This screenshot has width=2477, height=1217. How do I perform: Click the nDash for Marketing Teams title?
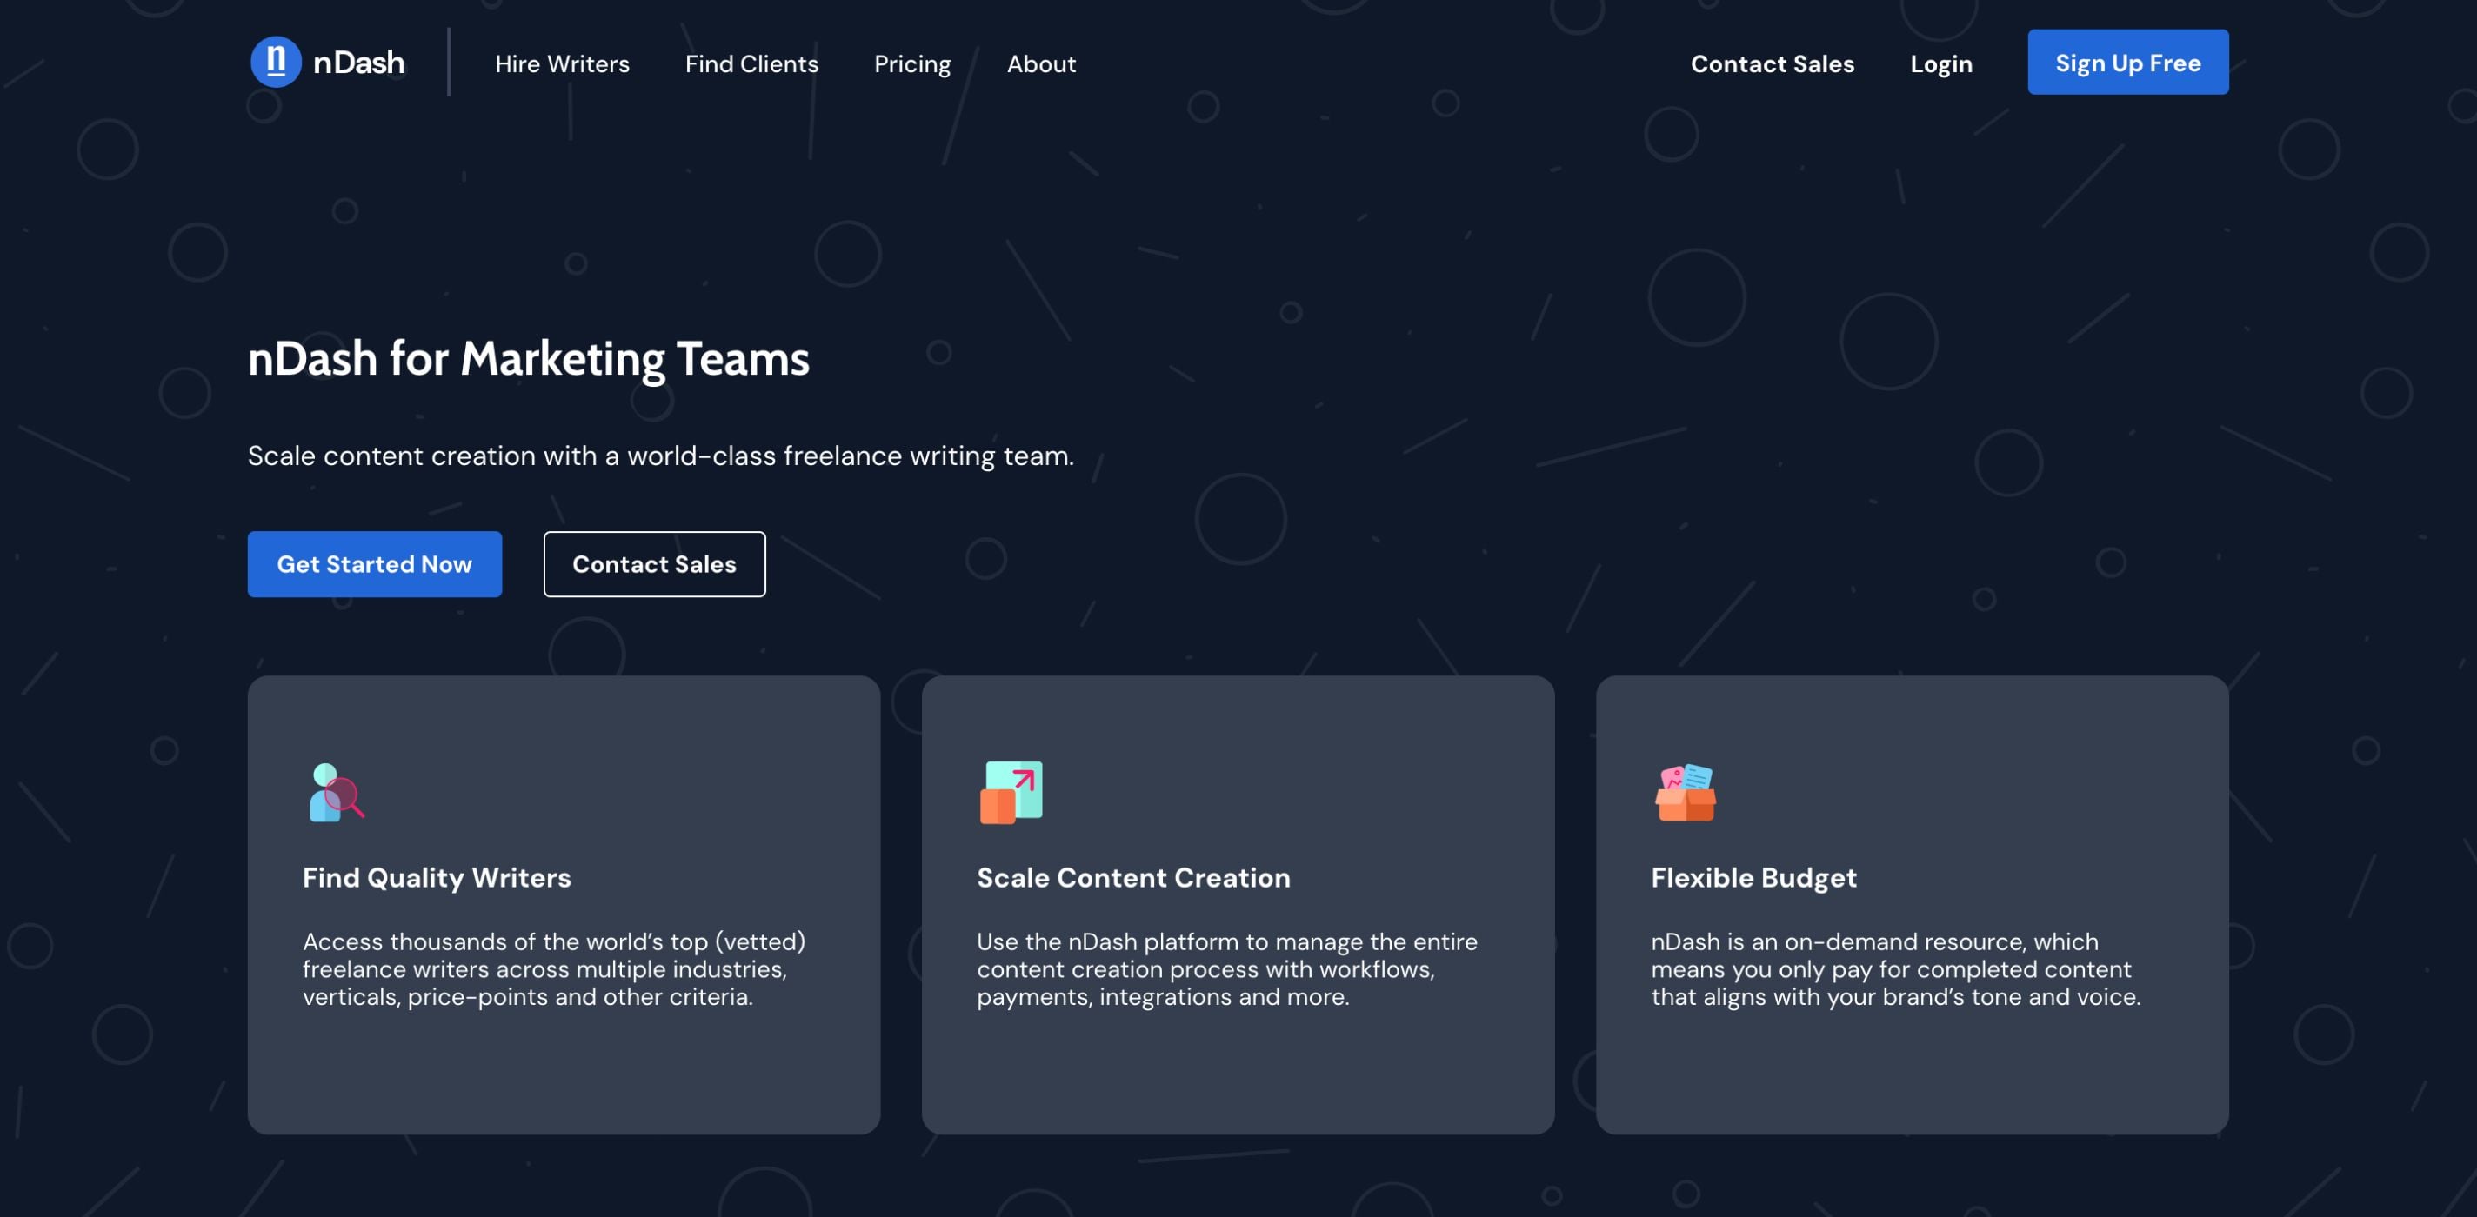click(x=528, y=358)
